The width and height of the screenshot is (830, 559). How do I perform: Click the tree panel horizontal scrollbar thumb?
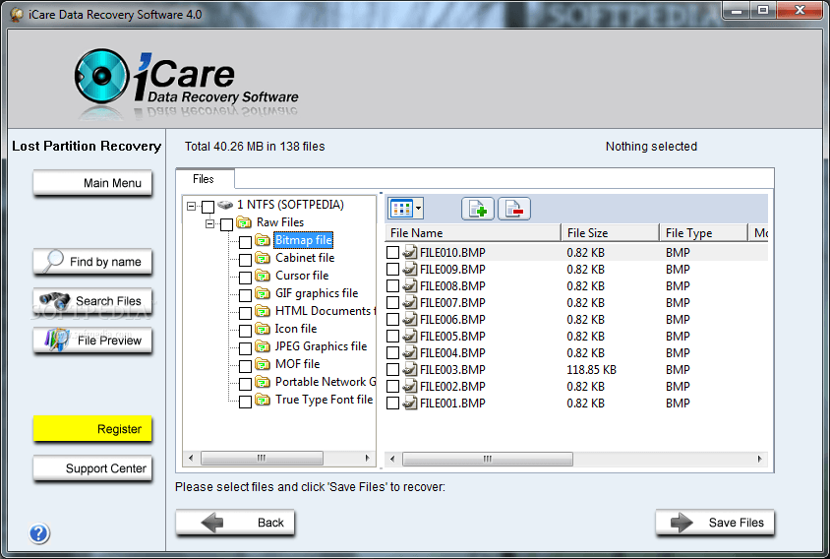click(x=262, y=458)
